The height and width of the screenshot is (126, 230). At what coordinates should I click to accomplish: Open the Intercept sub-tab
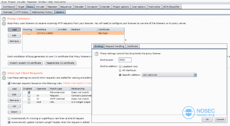pyautogui.click(x=8, y=12)
